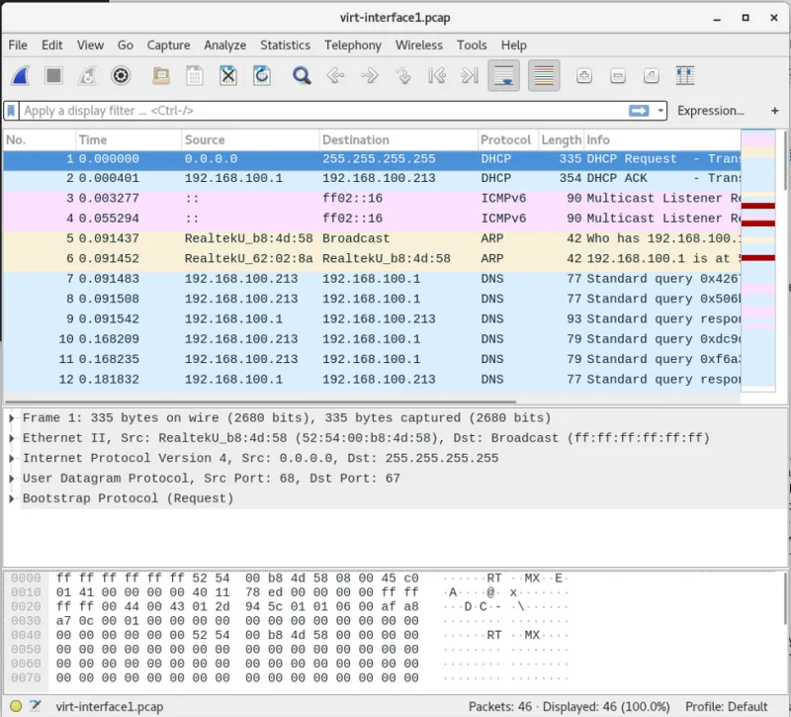This screenshot has width=791, height=717.
Task: Expand the Bootstrap Protocol (Request) row
Action: pos(10,498)
